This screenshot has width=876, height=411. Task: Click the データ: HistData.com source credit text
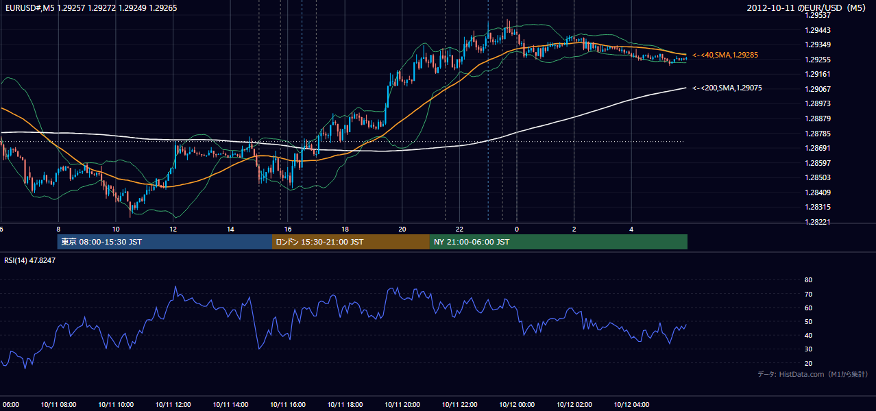click(x=813, y=375)
